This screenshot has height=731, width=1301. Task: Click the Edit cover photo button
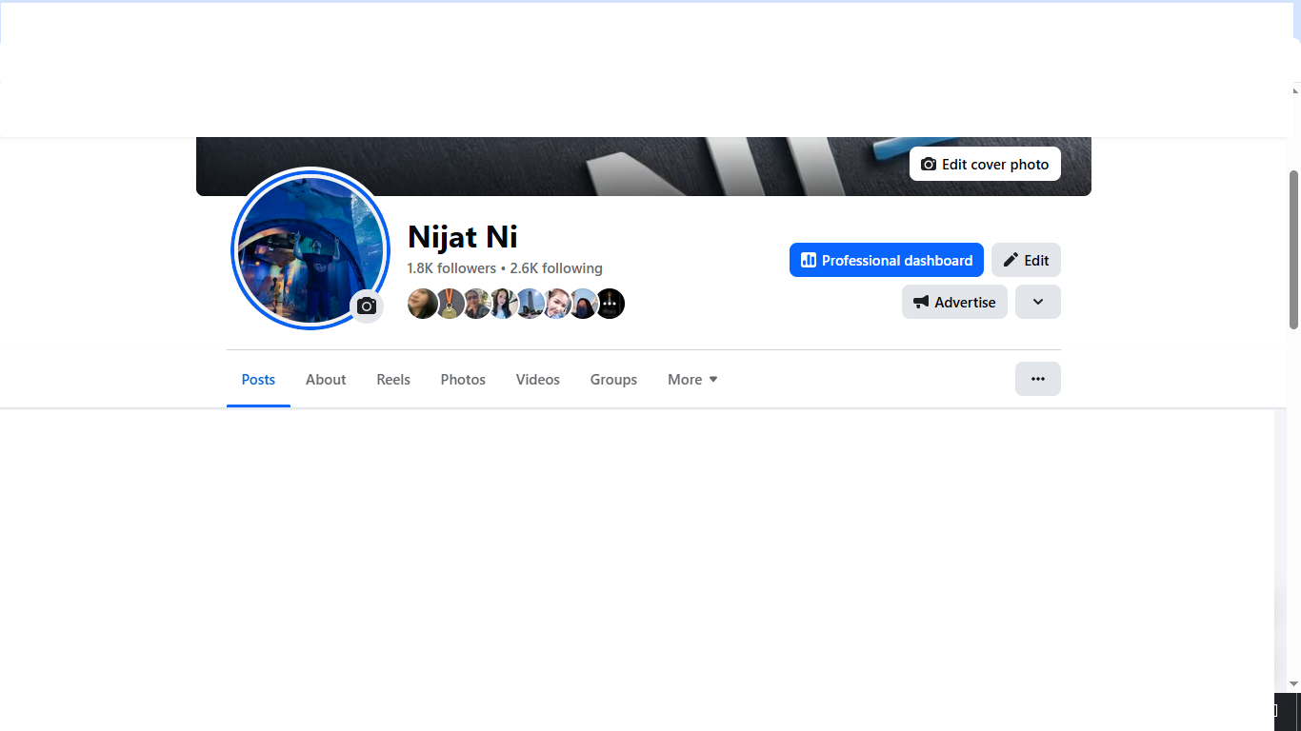pyautogui.click(x=985, y=165)
